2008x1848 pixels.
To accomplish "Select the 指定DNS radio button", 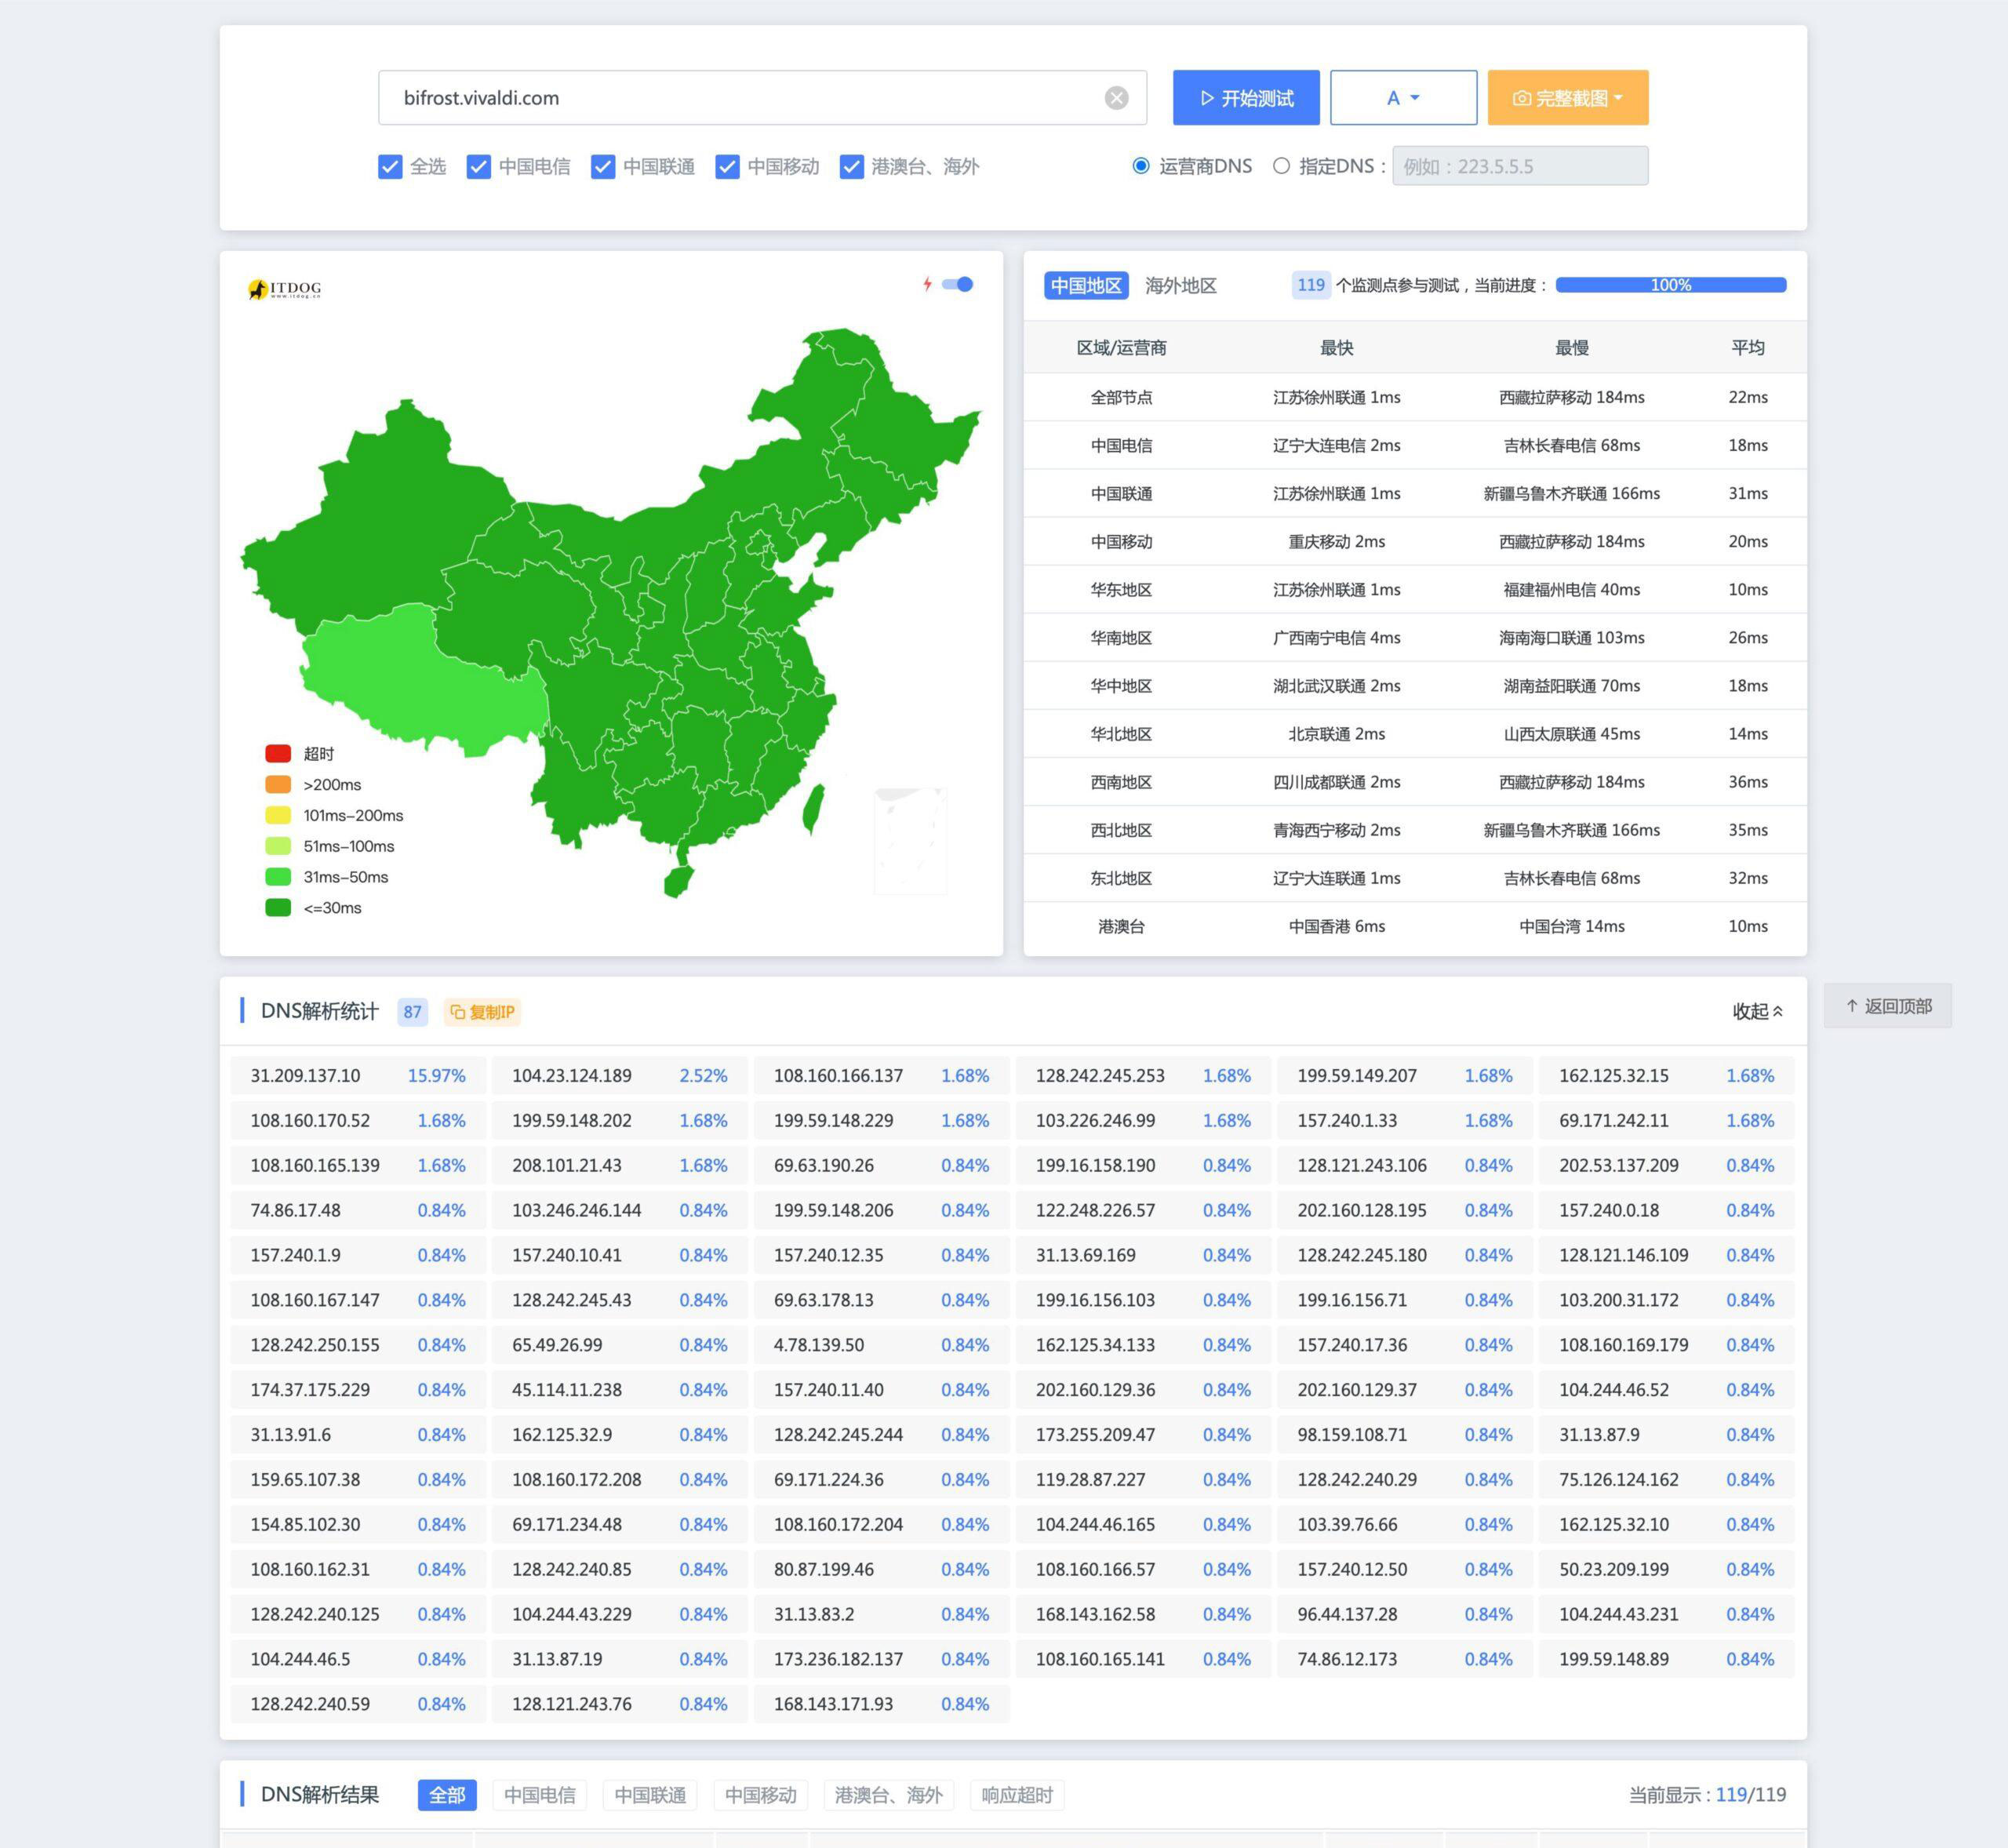I will (1281, 166).
